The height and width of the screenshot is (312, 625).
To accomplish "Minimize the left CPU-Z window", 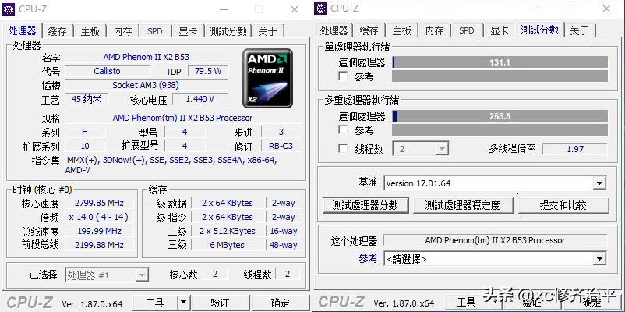I will pyautogui.click(x=224, y=9).
